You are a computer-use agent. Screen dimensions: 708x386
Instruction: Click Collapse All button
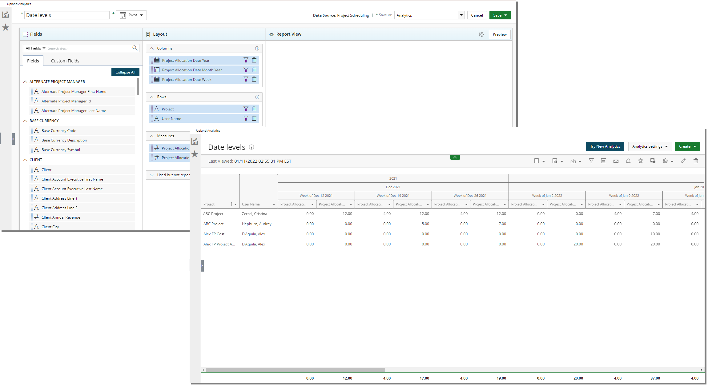(125, 72)
